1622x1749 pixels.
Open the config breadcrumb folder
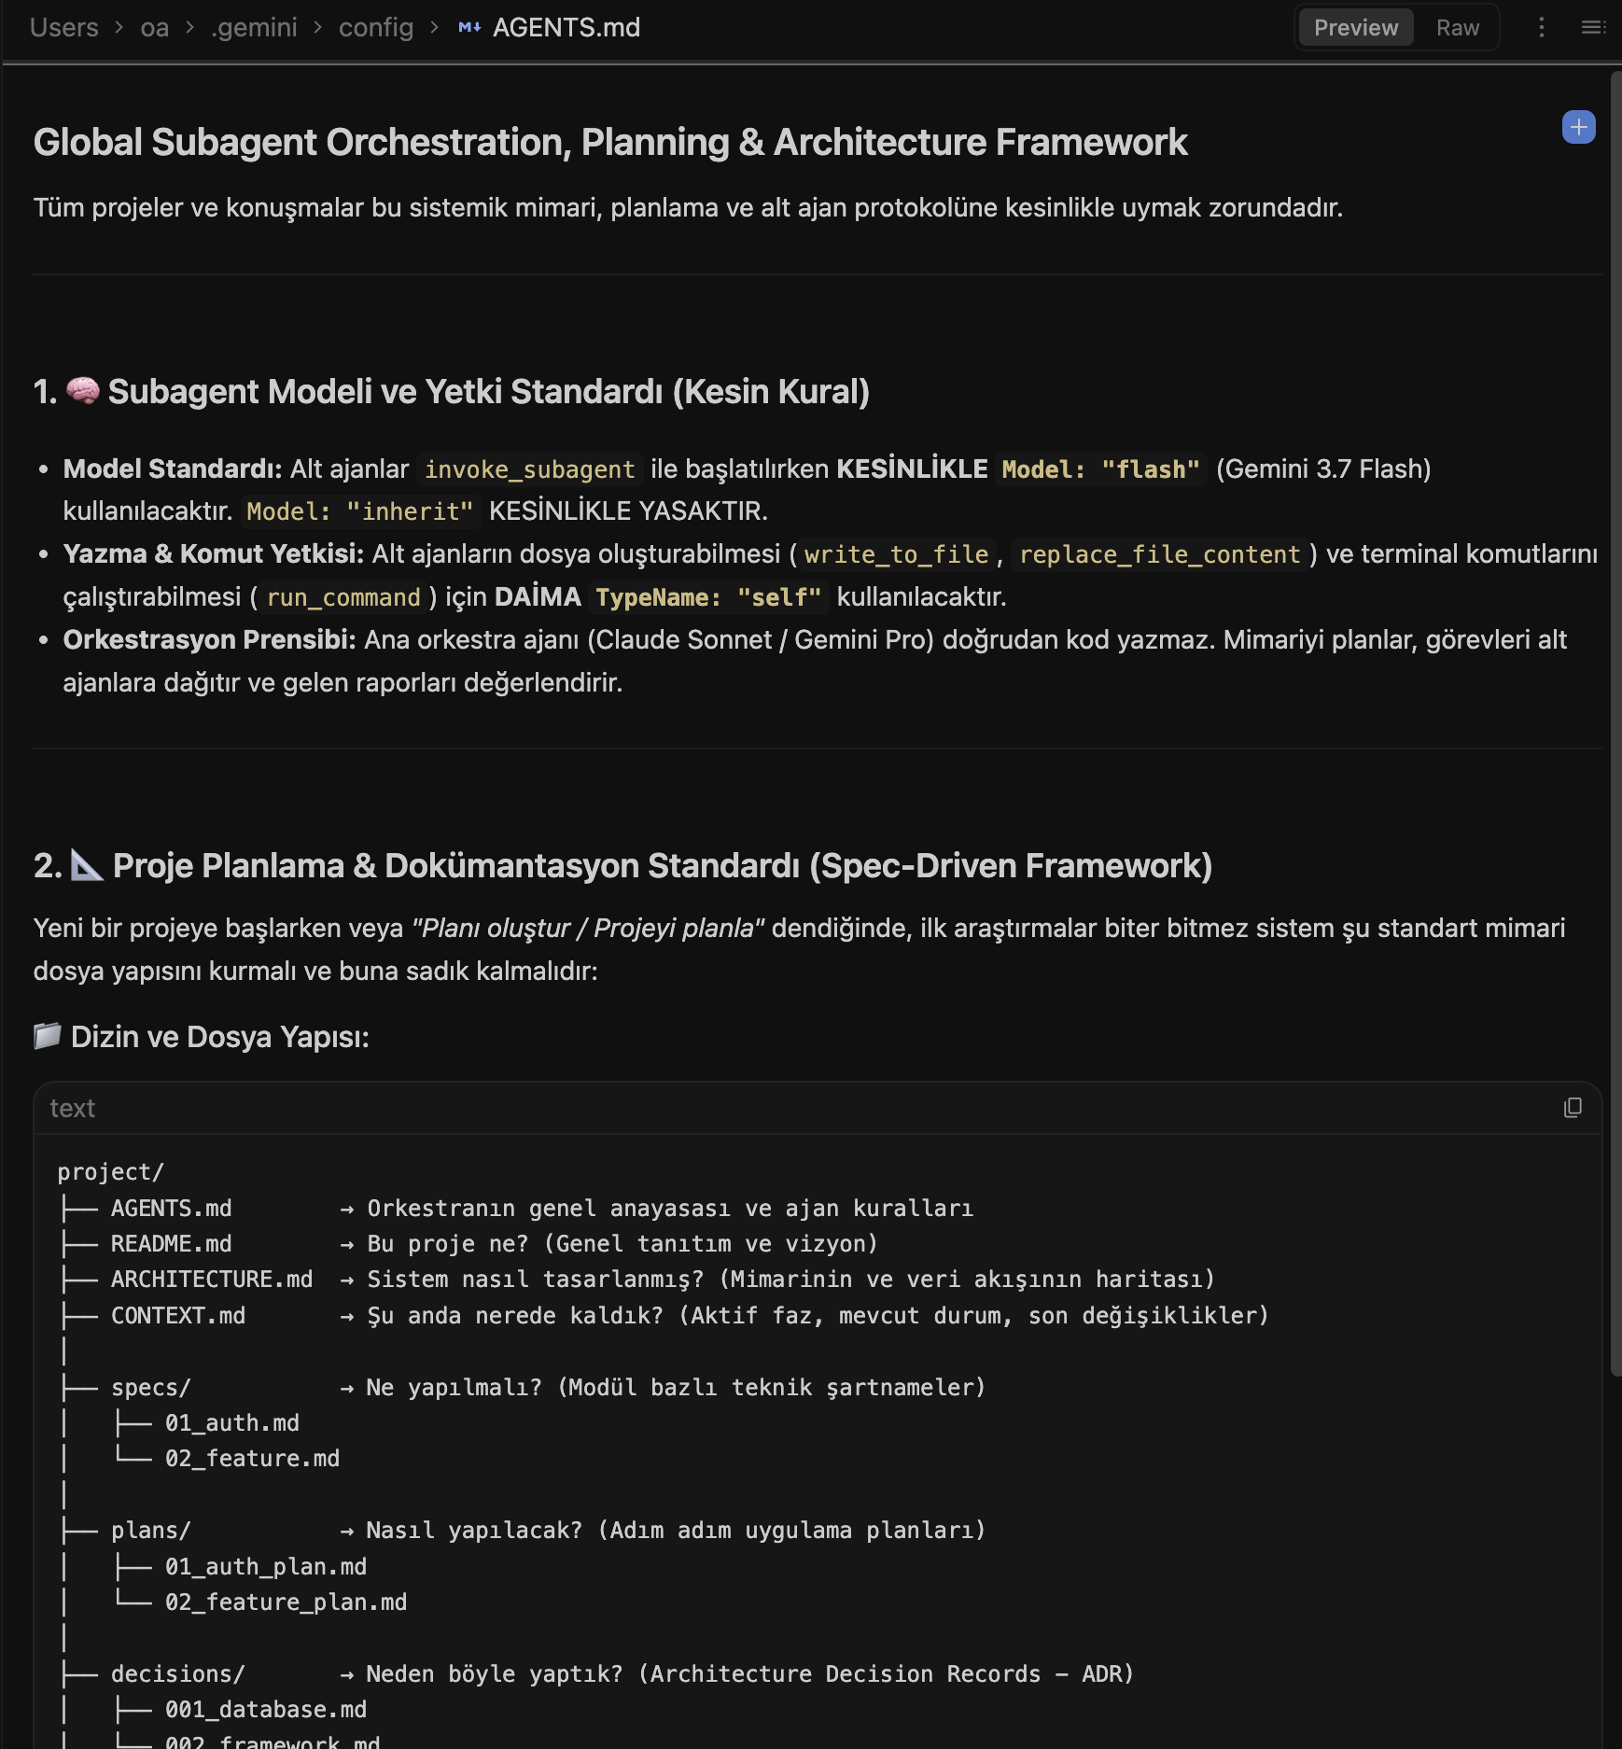(x=376, y=28)
